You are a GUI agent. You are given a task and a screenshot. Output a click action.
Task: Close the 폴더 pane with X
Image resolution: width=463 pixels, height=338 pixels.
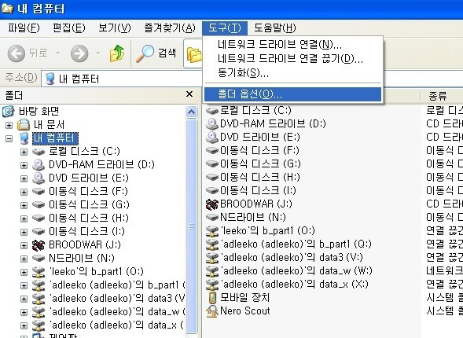coord(189,94)
